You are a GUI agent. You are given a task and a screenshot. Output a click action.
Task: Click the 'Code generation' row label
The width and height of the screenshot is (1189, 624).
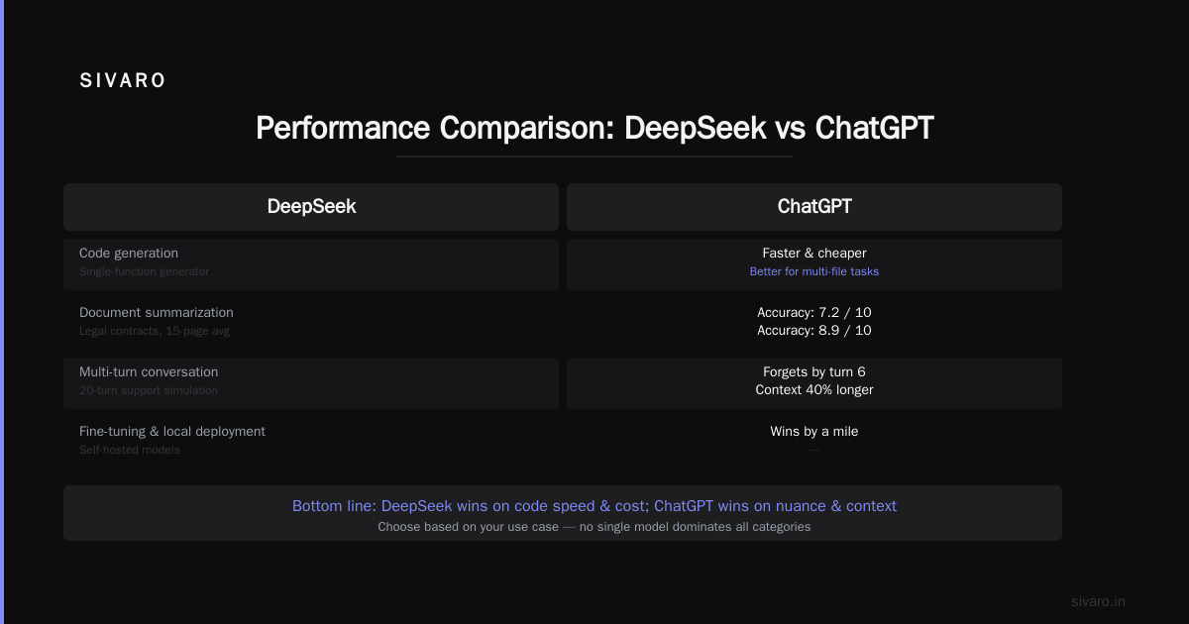pyautogui.click(x=129, y=254)
